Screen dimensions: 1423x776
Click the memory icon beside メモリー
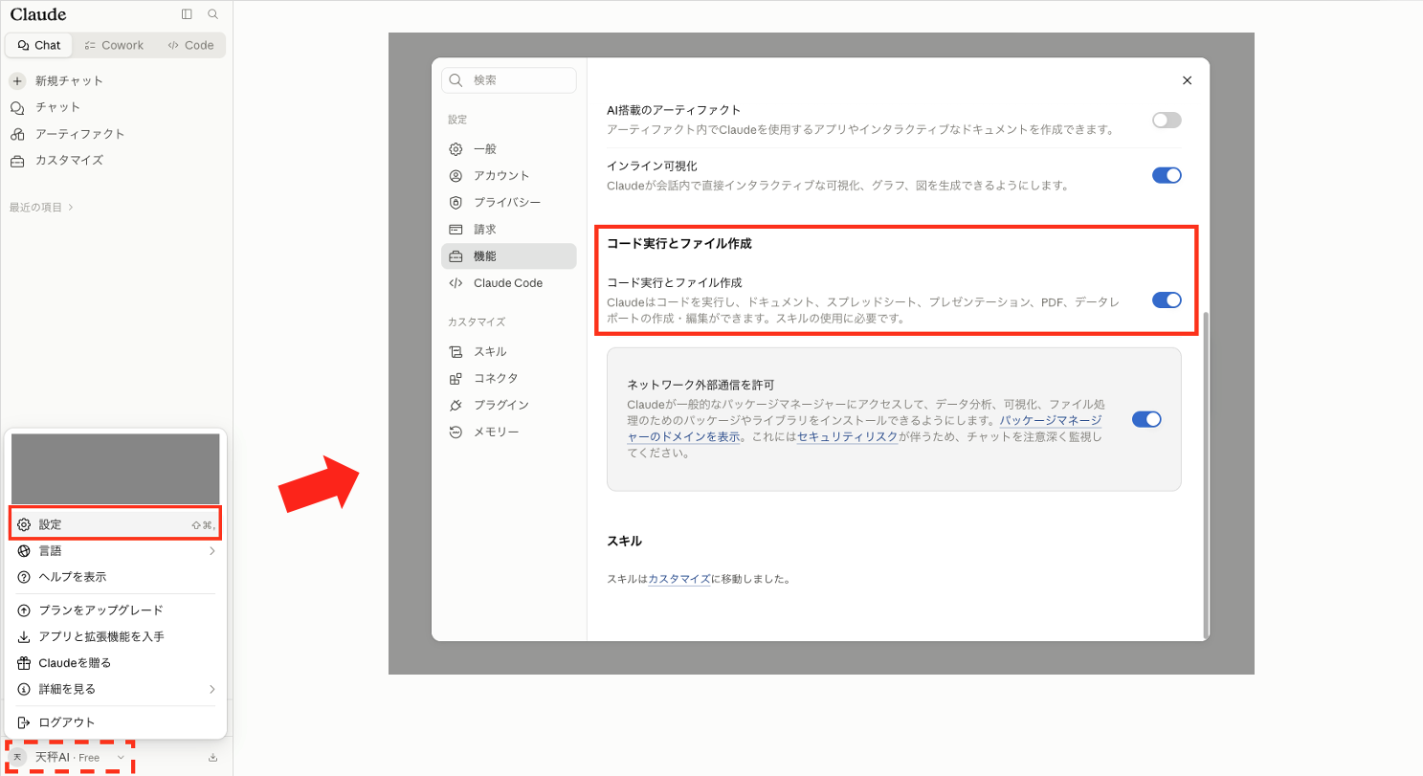[x=456, y=432]
